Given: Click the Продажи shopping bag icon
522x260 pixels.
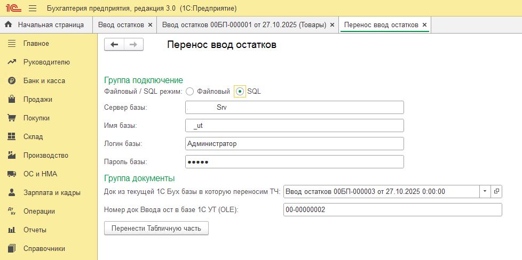Looking at the screenshot, I should [x=12, y=100].
